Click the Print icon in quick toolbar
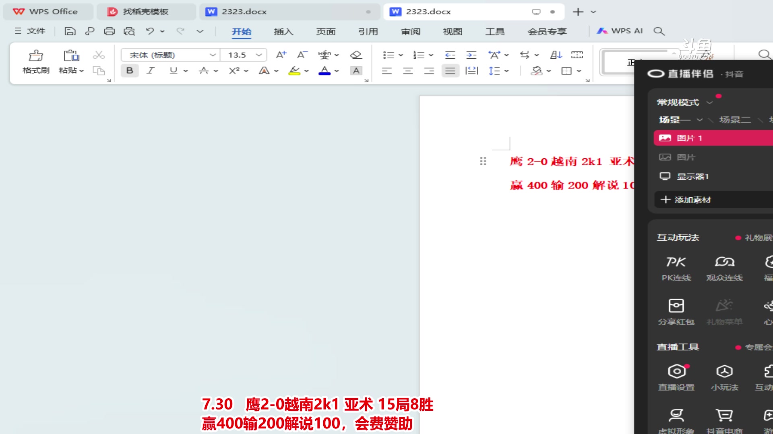 [109, 31]
